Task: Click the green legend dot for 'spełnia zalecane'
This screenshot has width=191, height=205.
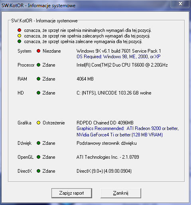Action: (20, 41)
